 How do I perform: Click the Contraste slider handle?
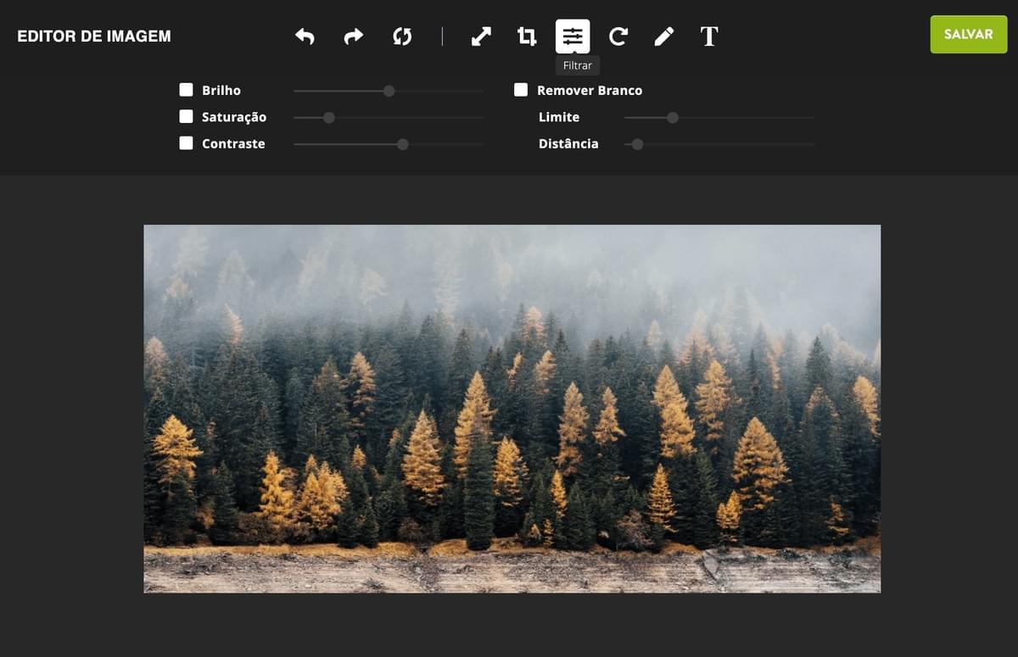(403, 144)
